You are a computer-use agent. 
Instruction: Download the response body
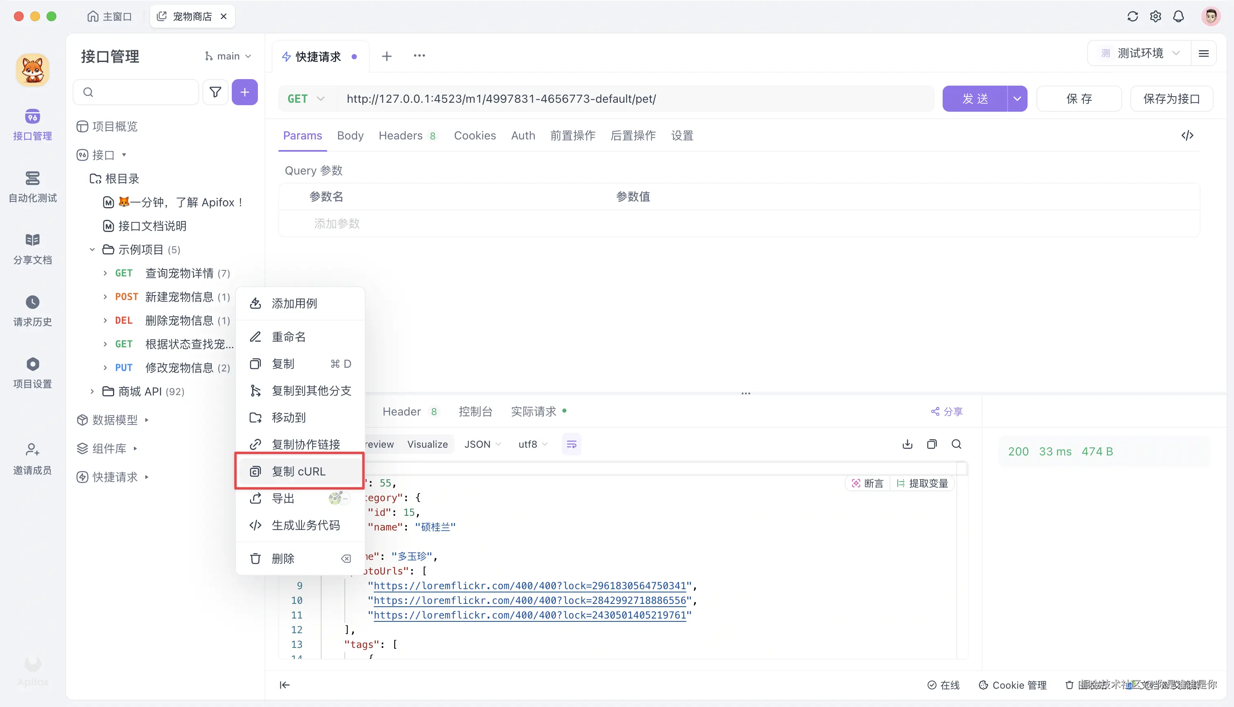click(x=907, y=444)
